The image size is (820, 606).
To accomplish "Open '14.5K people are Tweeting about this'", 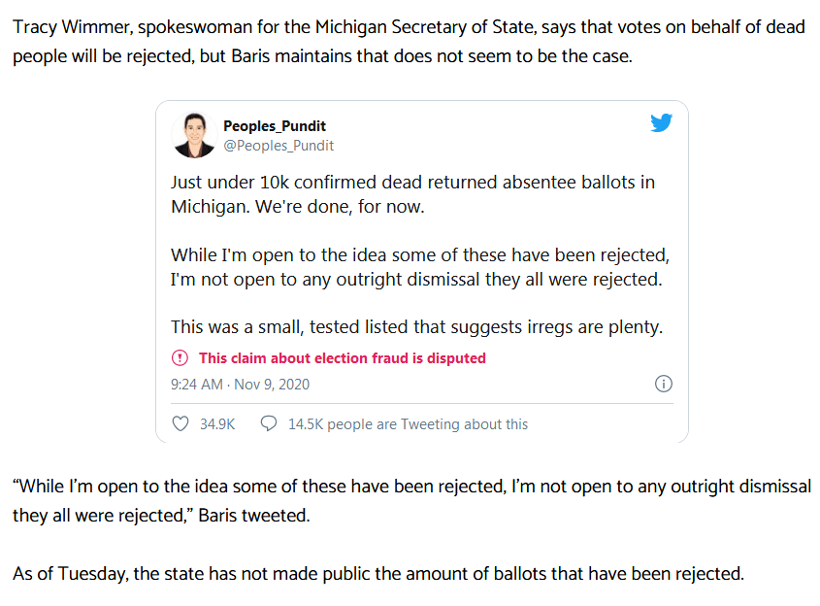I will [x=408, y=424].
